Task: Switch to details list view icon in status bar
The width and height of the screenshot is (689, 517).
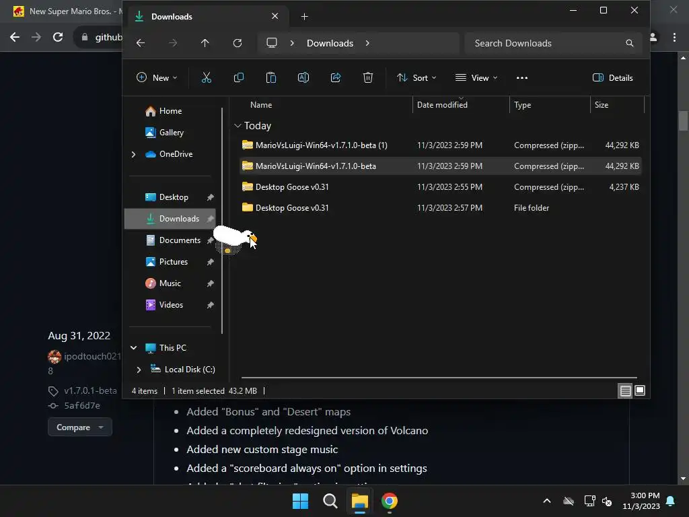Action: (625, 390)
